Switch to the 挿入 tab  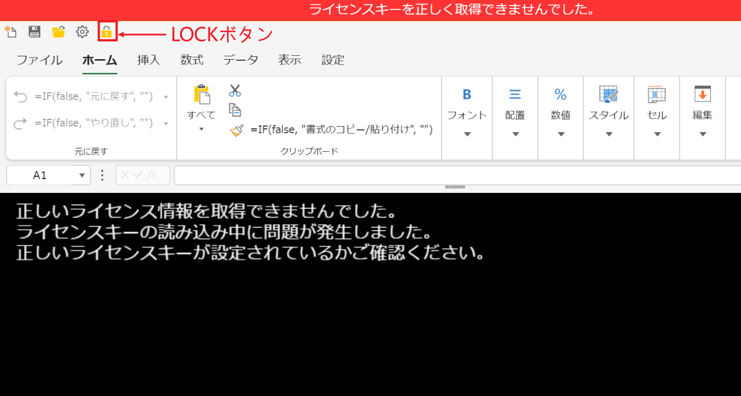click(149, 60)
